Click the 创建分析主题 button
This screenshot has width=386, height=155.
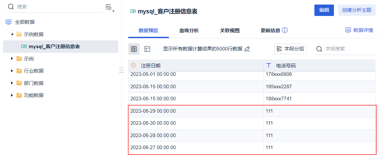coord(357,10)
